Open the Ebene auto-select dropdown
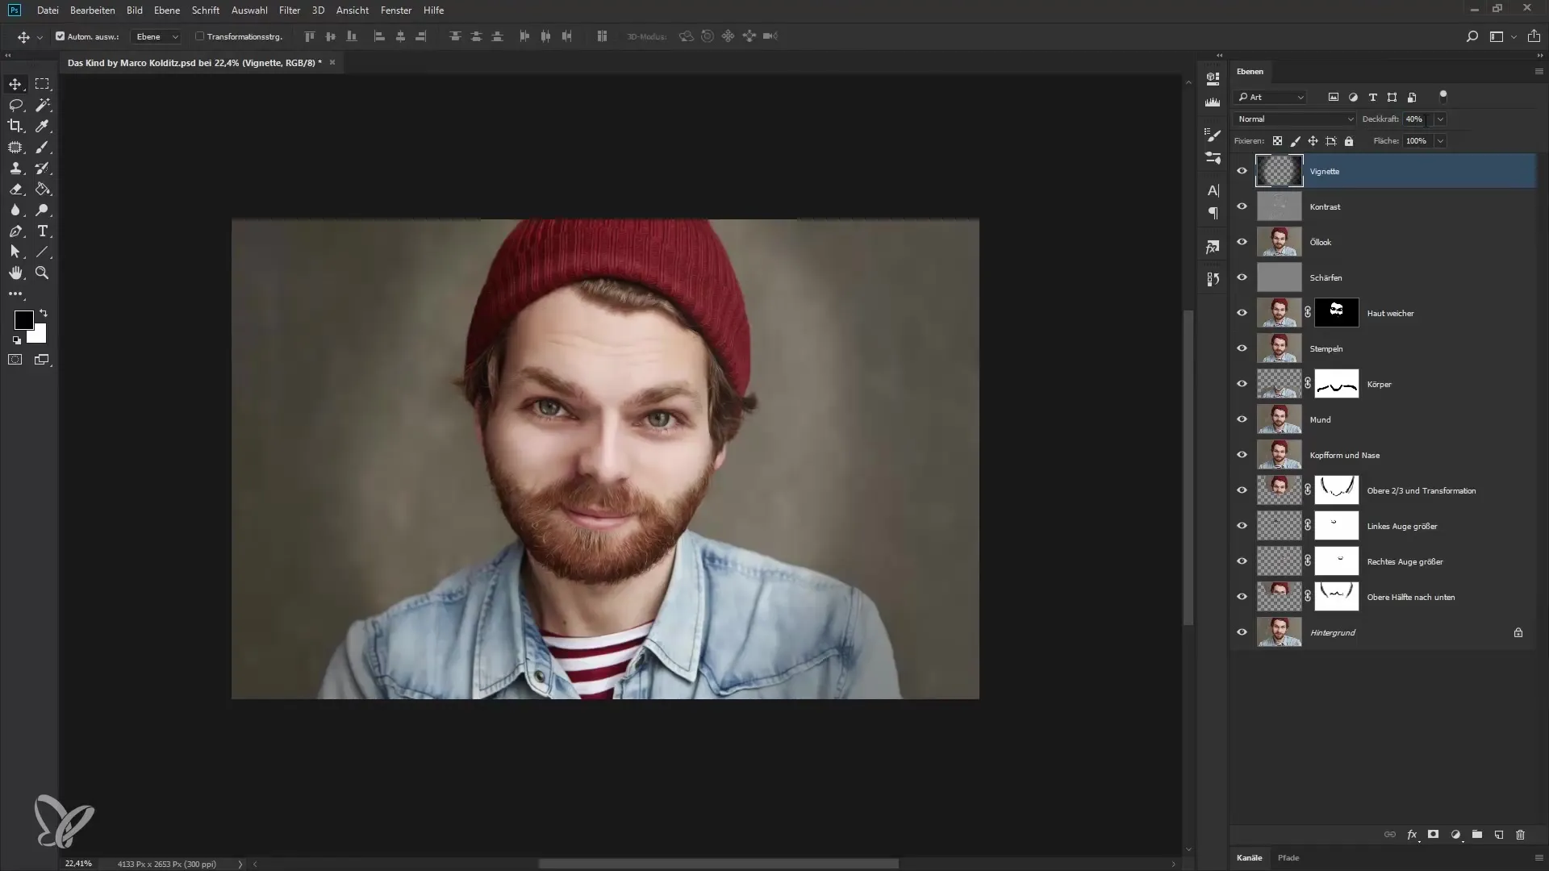1549x871 pixels. coord(157,36)
